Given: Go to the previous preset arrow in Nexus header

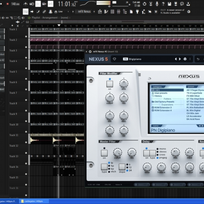Looking at the screenshot, I should (x=176, y=59).
